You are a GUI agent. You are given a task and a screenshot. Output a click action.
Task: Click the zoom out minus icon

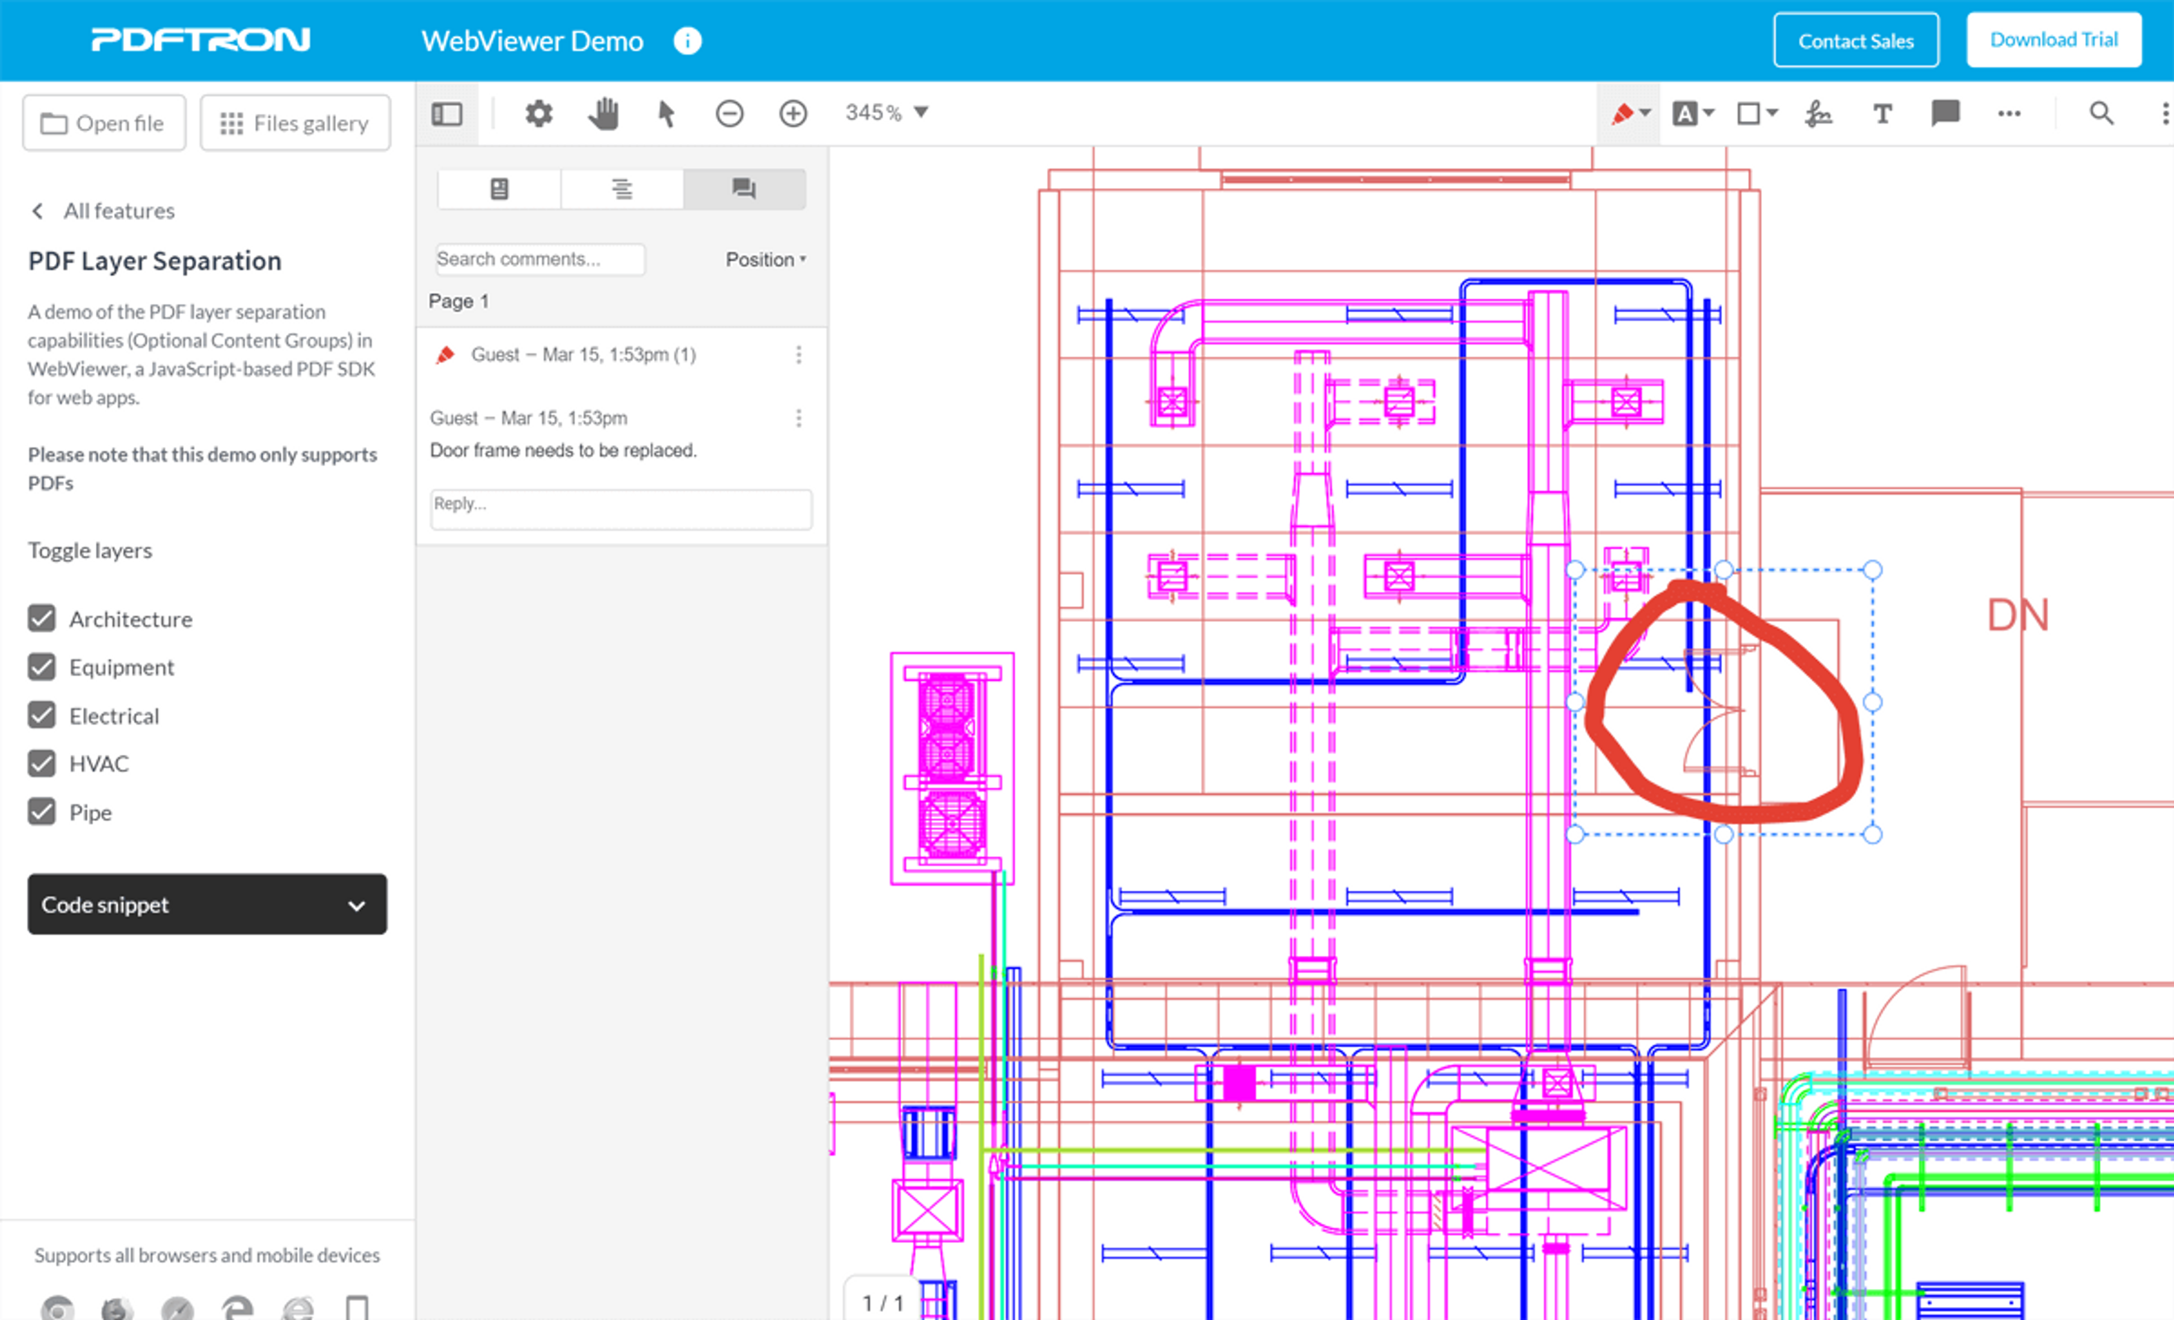click(729, 114)
